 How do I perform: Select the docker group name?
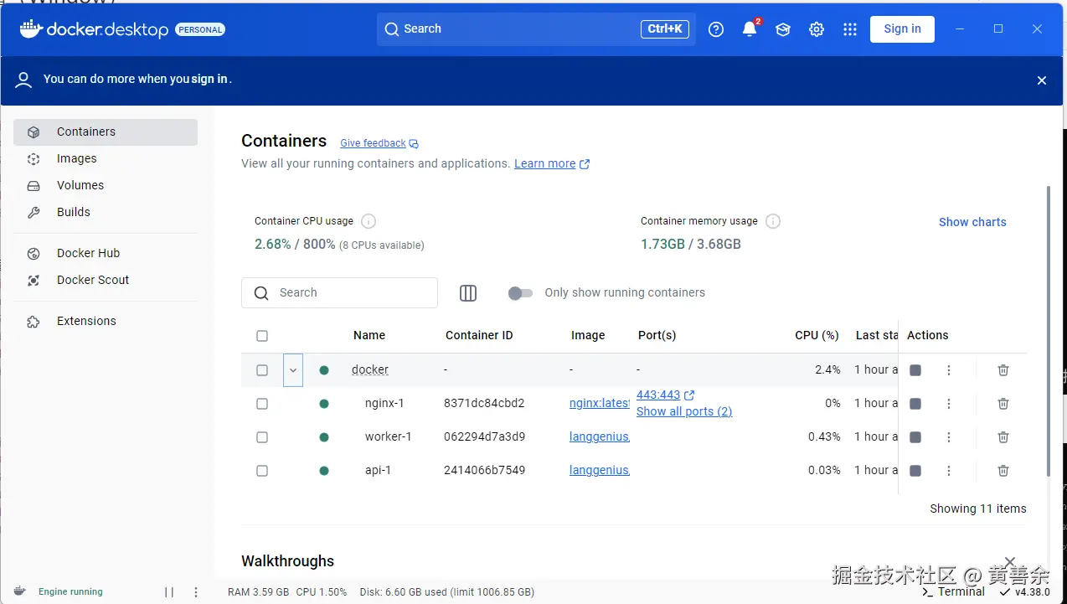[370, 370]
